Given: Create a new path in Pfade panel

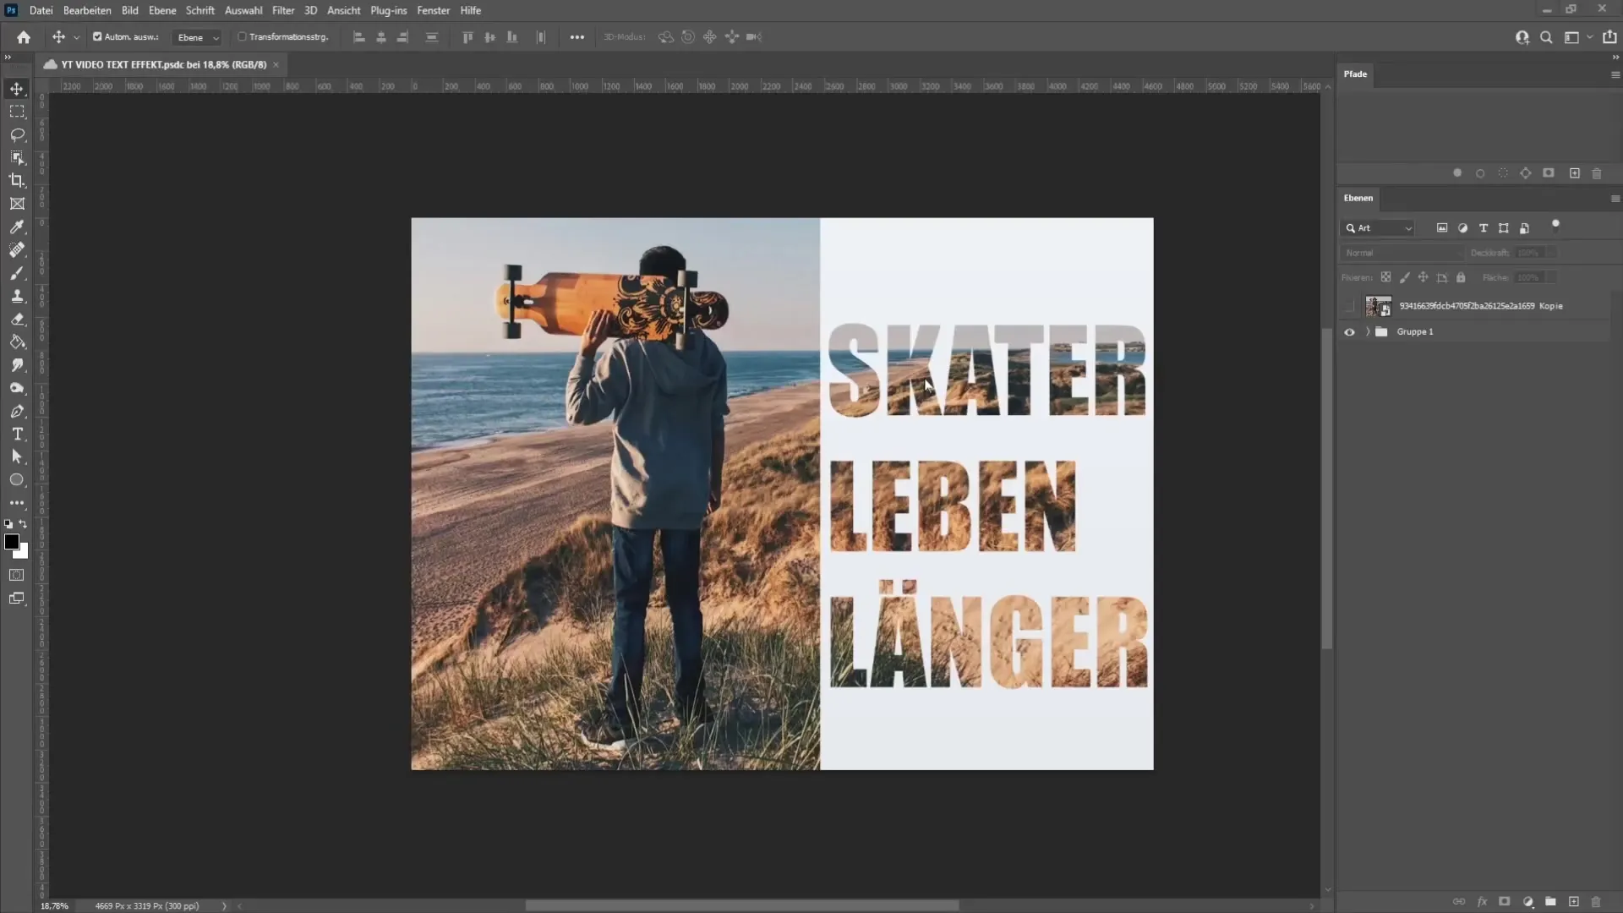Looking at the screenshot, I should (x=1574, y=173).
